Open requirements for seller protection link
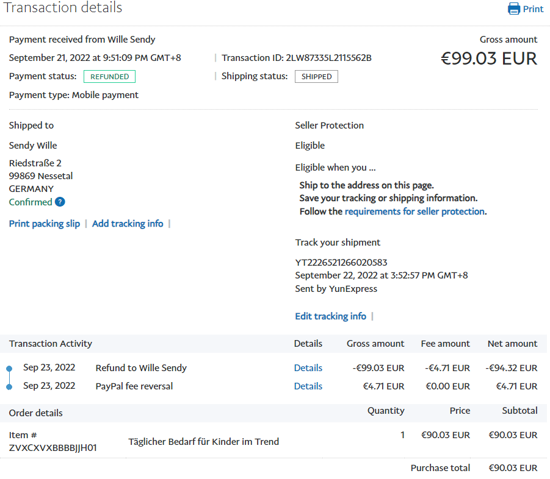 click(414, 211)
